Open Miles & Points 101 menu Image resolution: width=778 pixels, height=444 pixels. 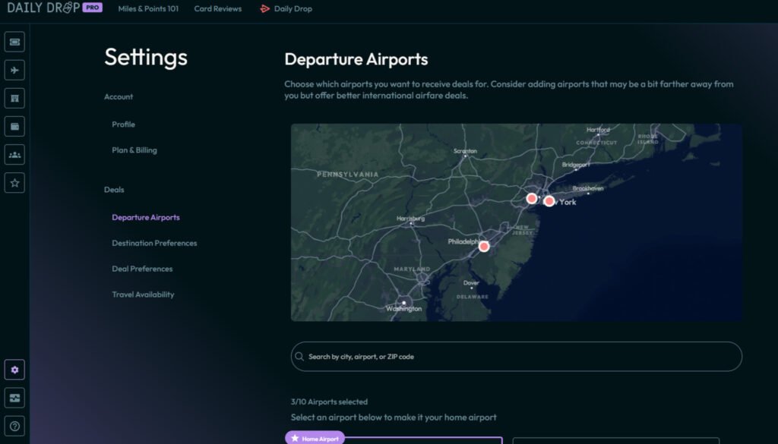[148, 9]
